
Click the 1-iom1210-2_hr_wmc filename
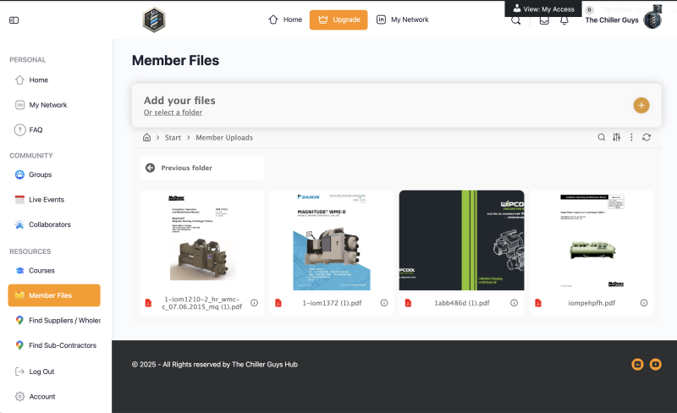click(201, 303)
